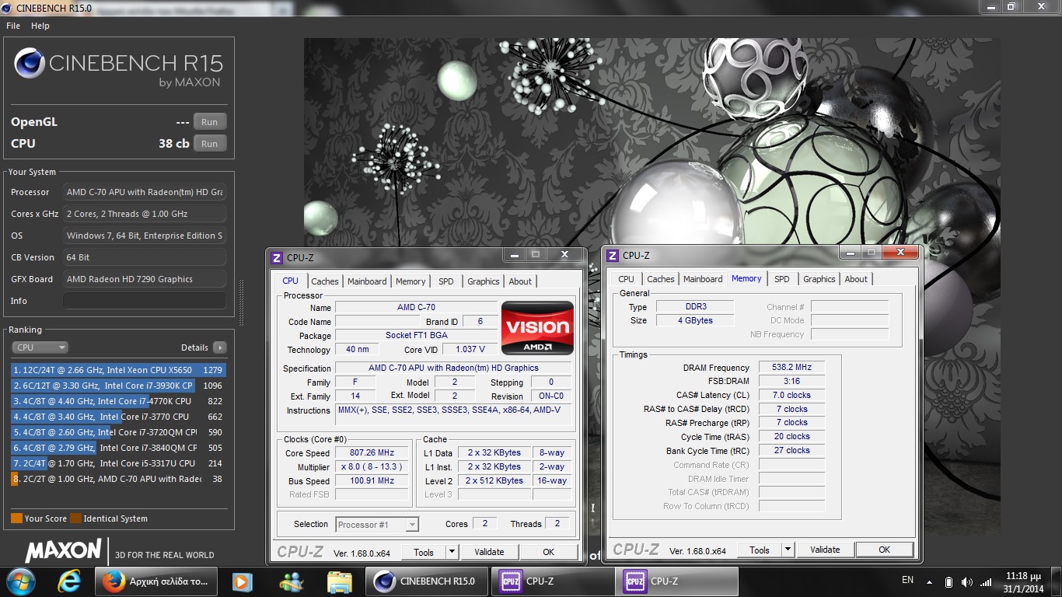Expand Tools dropdown arrow in left CPU-Z
This screenshot has height=597, width=1062.
[x=452, y=552]
